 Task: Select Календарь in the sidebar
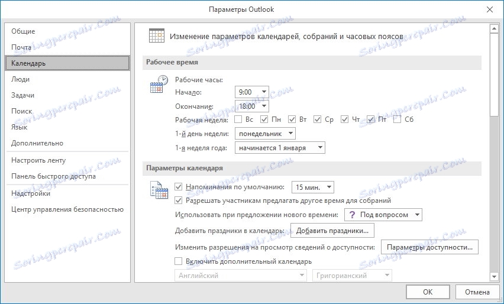[x=67, y=63]
